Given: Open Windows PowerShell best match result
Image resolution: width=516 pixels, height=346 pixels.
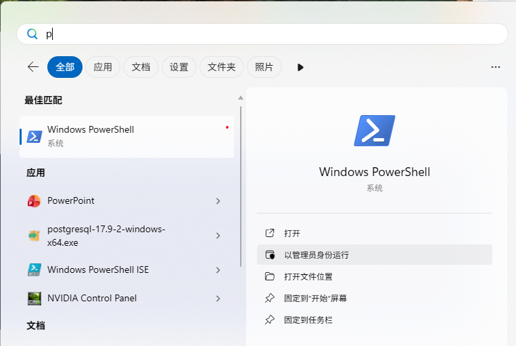Looking at the screenshot, I should tap(126, 136).
